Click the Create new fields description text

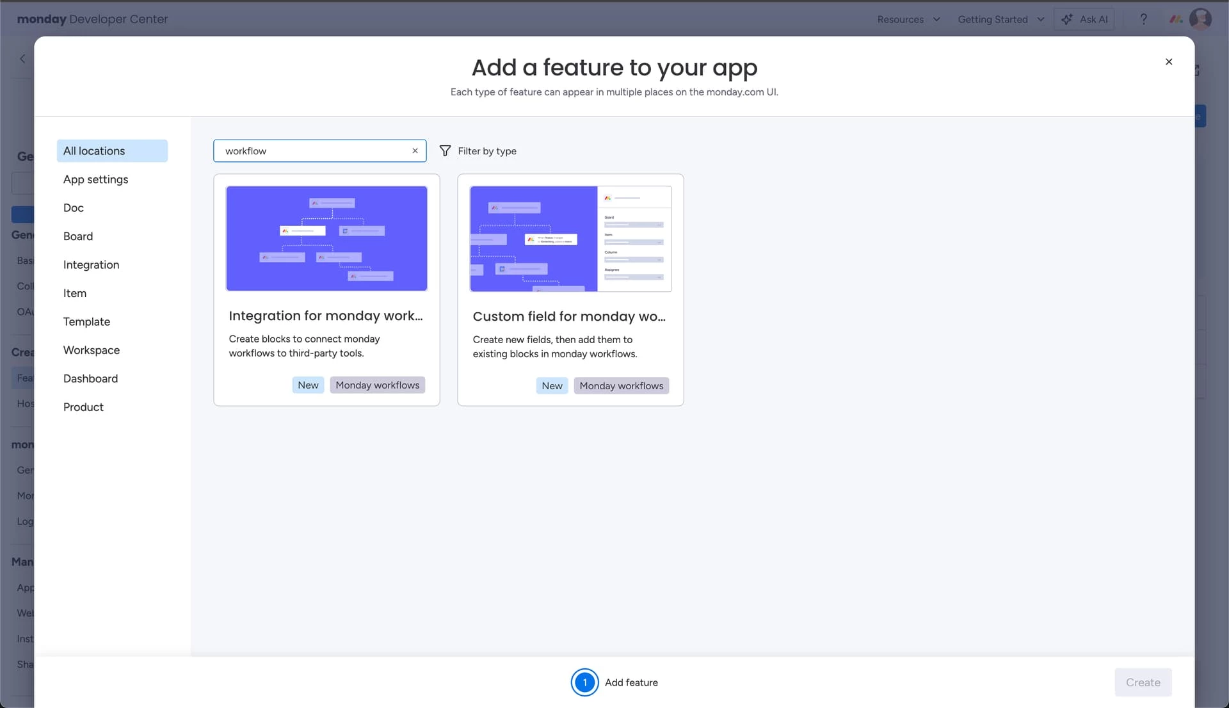point(555,347)
